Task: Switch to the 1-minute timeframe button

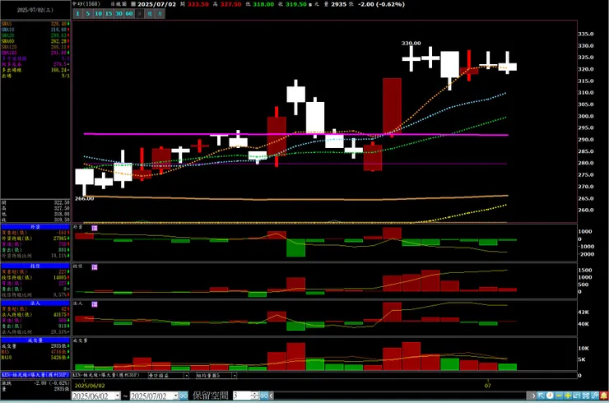Action: click(77, 14)
